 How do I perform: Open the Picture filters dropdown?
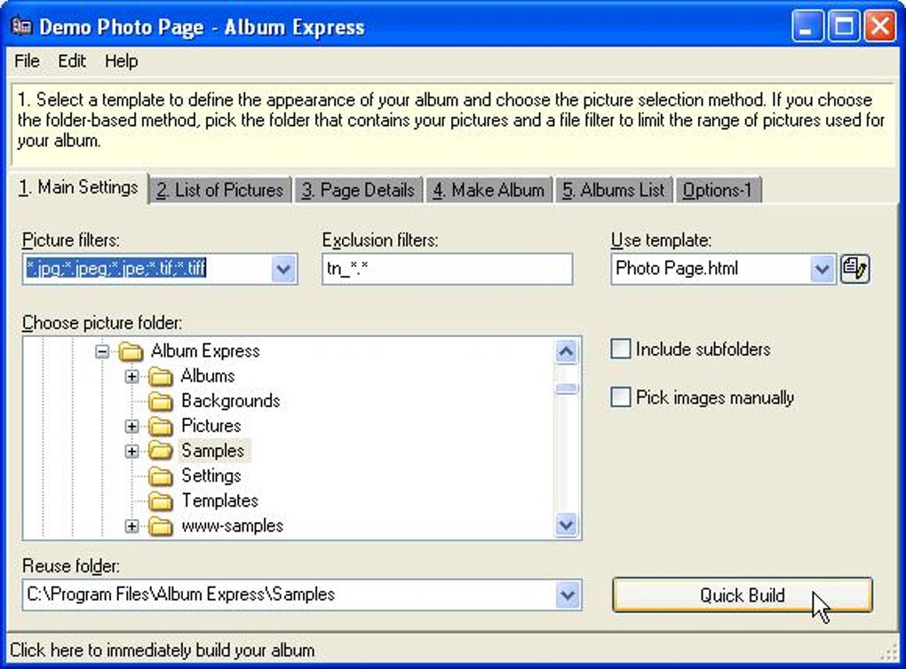pyautogui.click(x=283, y=269)
